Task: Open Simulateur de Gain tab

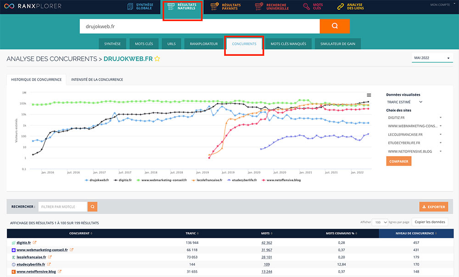Action: pos(338,44)
